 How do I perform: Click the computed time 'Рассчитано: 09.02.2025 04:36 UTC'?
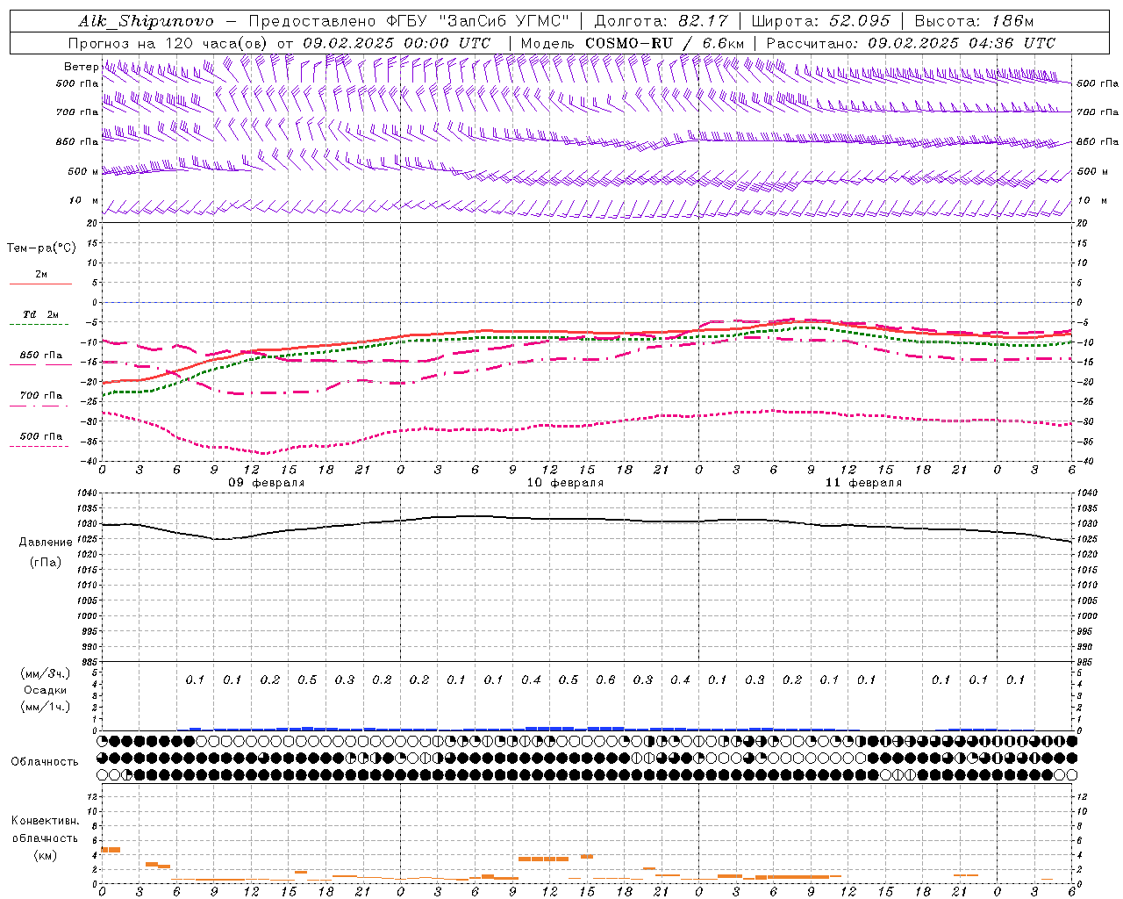tap(911, 43)
